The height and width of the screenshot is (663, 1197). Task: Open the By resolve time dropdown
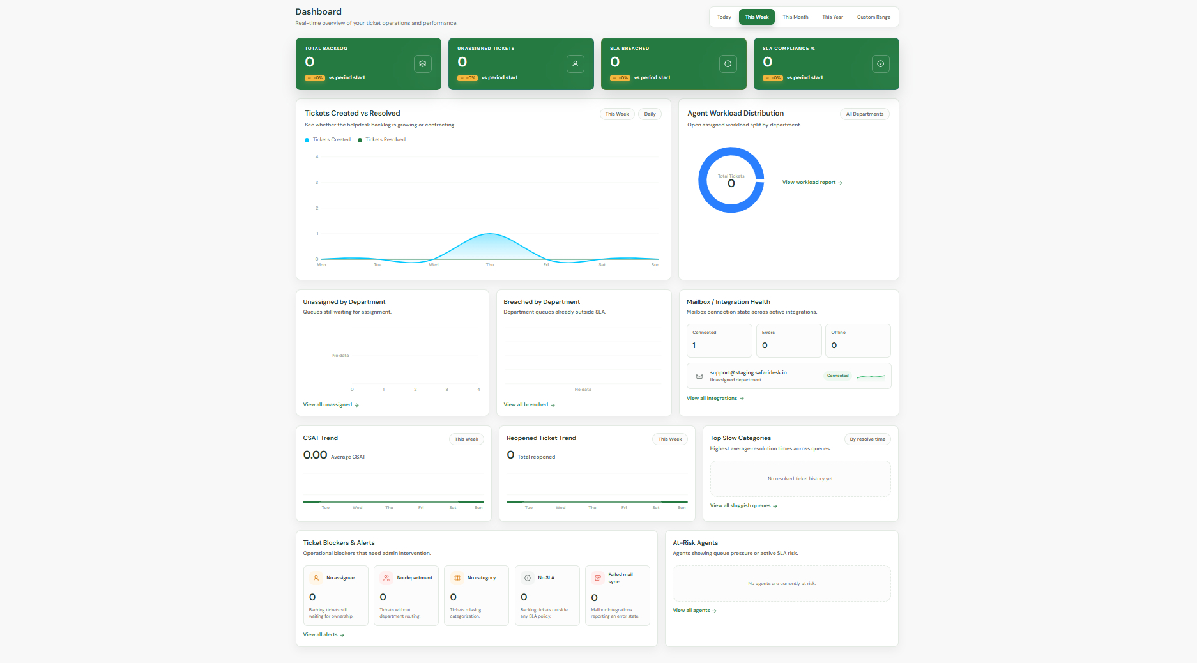point(867,439)
